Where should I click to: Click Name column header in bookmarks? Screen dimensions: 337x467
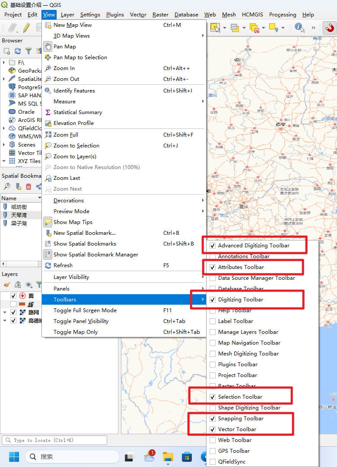tap(21, 198)
